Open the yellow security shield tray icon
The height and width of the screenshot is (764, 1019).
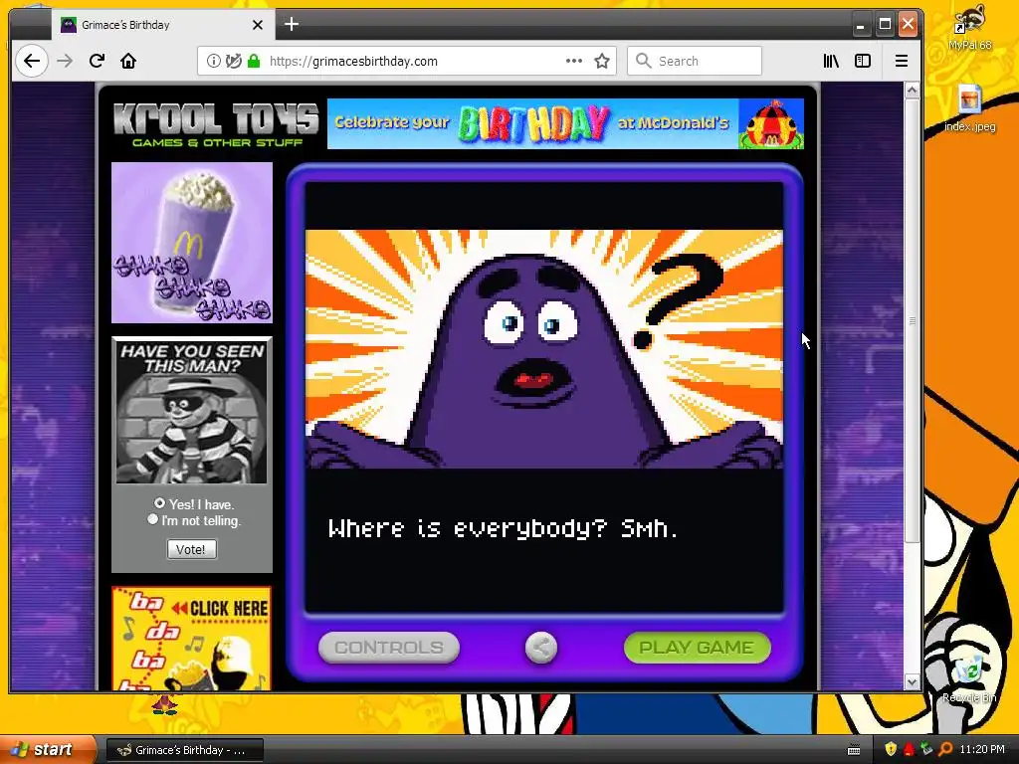pyautogui.click(x=891, y=749)
